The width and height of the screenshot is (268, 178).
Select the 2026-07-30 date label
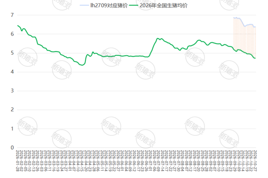(x=178, y=161)
